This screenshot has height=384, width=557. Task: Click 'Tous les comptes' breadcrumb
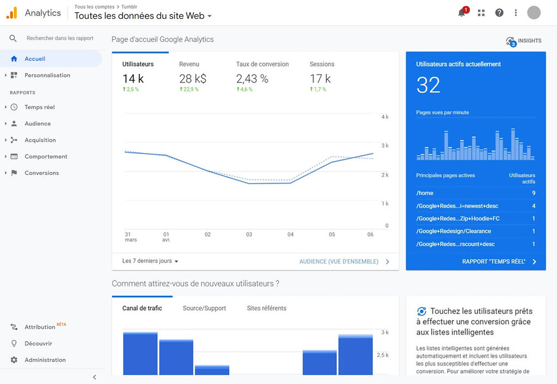[94, 7]
